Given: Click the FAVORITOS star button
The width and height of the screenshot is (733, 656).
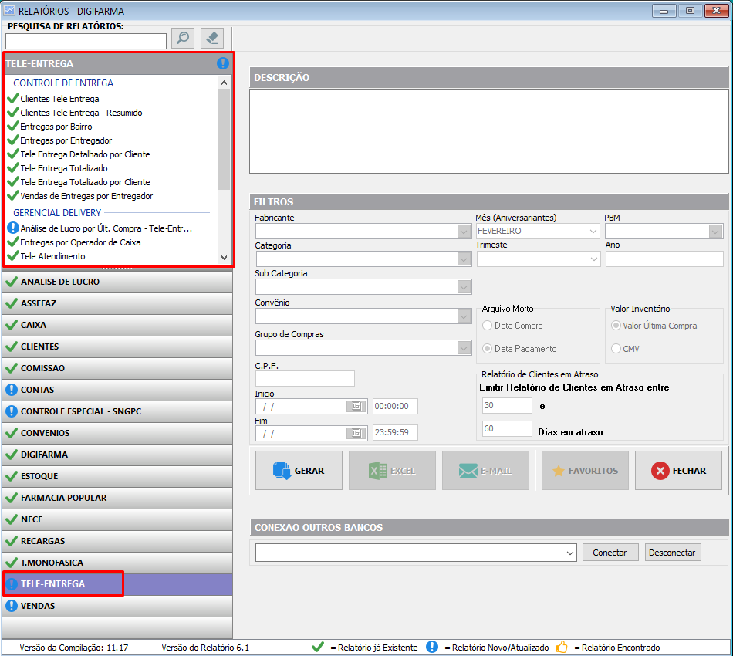Looking at the screenshot, I should 585,471.
